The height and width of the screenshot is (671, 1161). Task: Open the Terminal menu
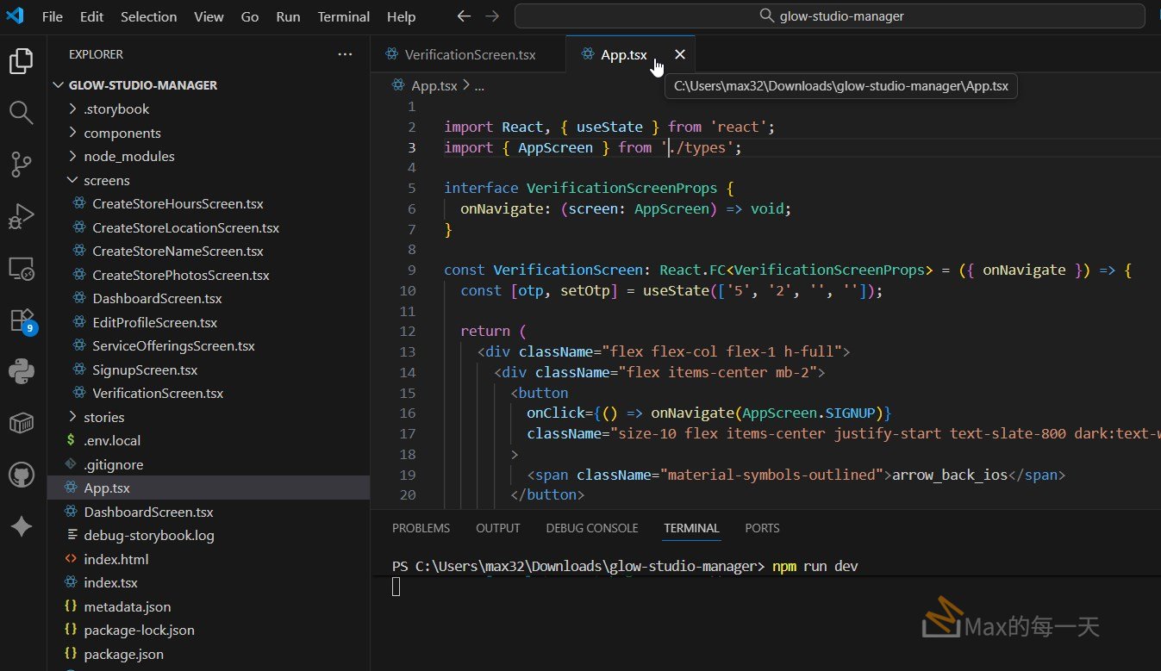[x=343, y=16]
